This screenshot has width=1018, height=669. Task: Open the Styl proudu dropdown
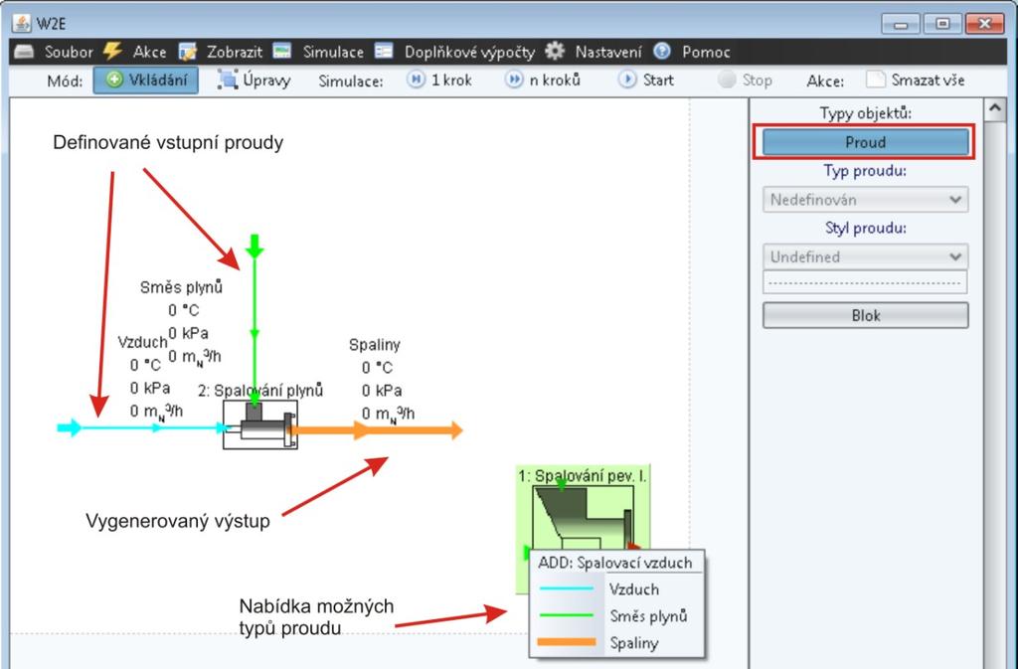click(866, 256)
